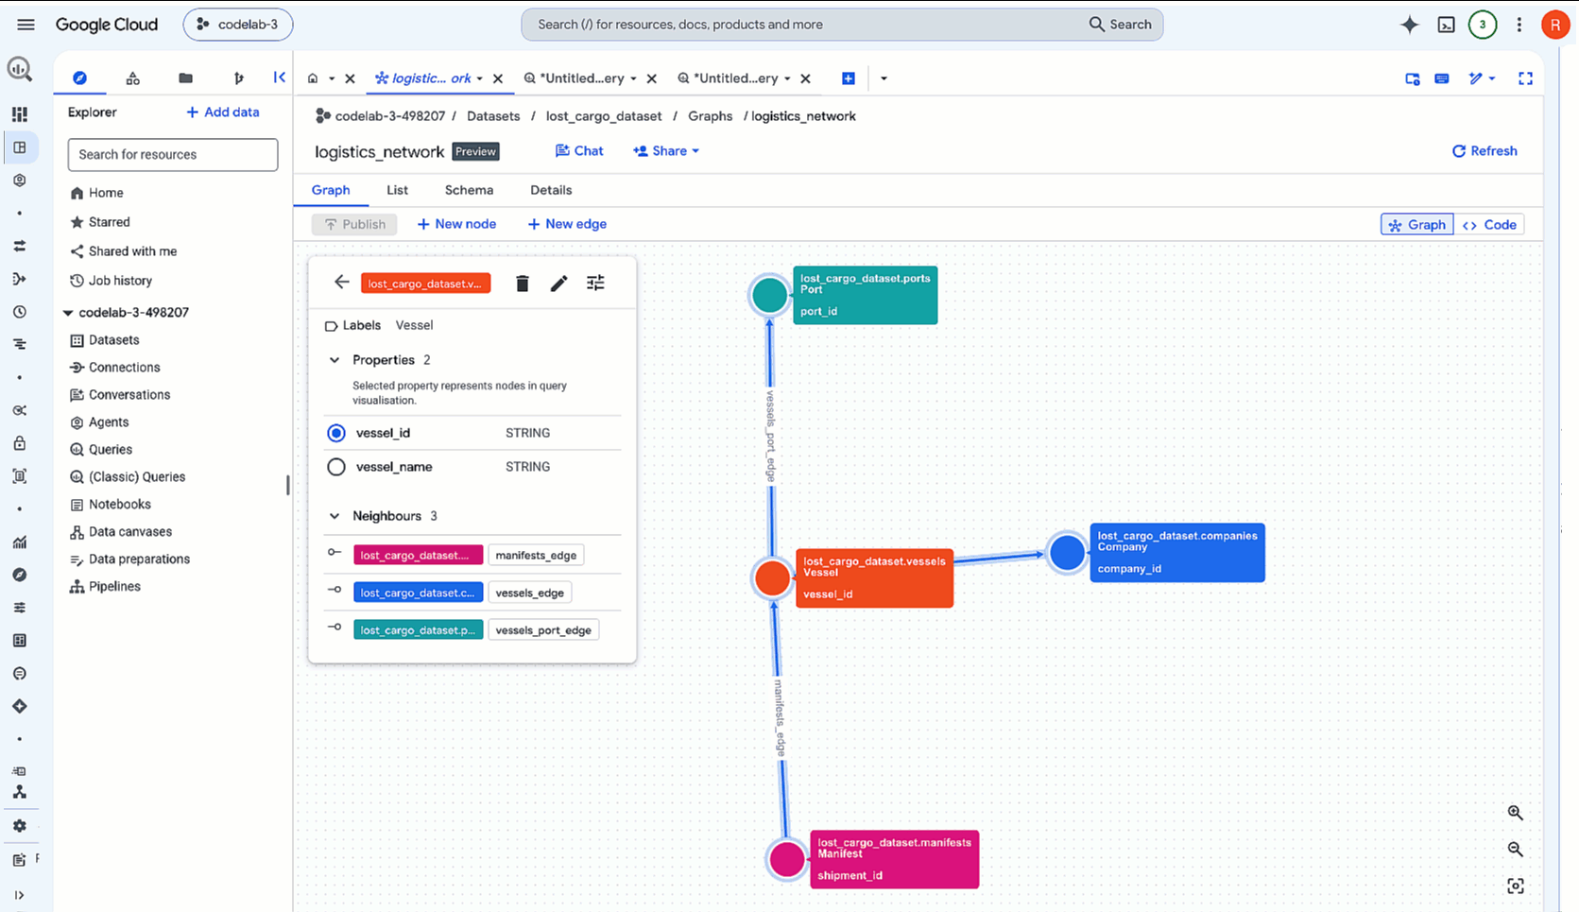Open codelab-3 project selector
1579x912 pixels.
point(238,25)
